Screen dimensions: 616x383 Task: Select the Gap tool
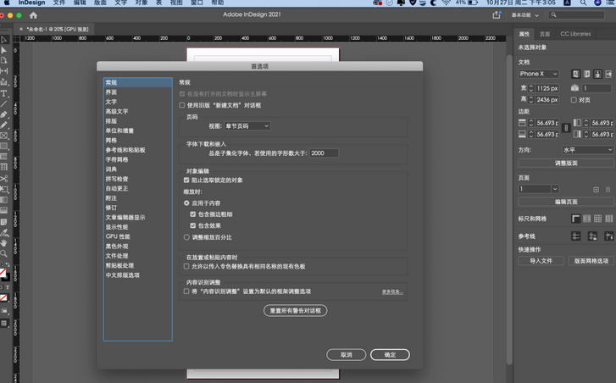pos(4,71)
